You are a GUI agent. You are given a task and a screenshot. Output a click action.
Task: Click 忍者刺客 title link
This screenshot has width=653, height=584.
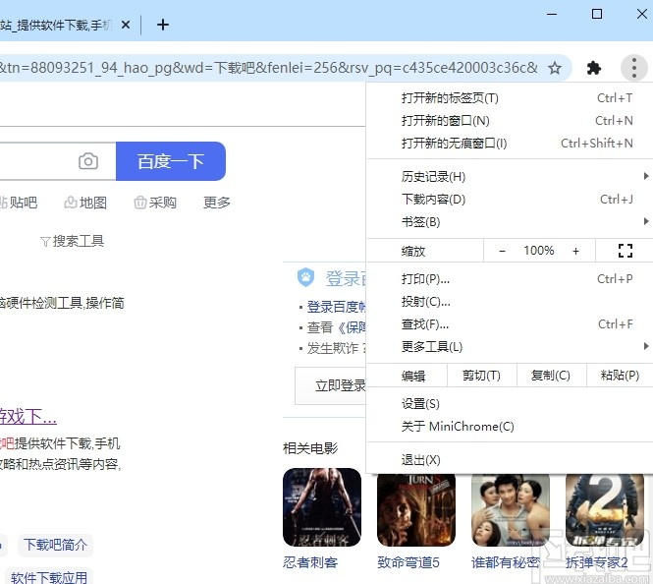(310, 562)
